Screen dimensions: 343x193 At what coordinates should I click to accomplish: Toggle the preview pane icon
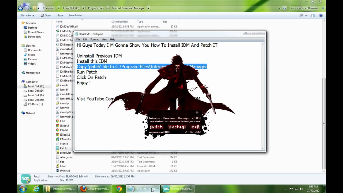click(x=313, y=16)
